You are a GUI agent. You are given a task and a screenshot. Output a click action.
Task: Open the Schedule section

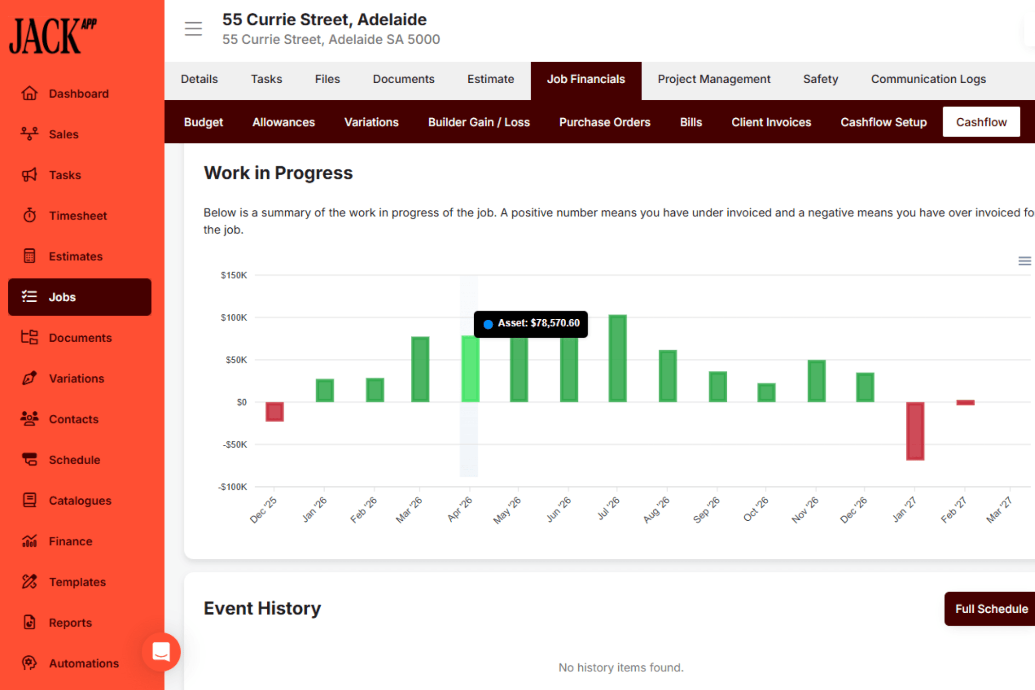pyautogui.click(x=74, y=460)
